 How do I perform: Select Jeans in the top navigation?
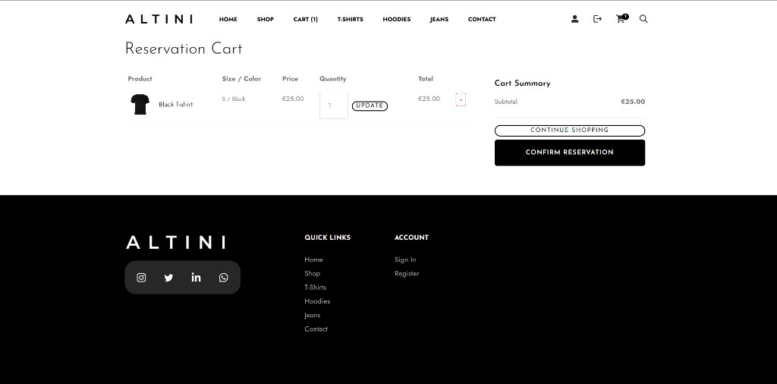point(439,20)
